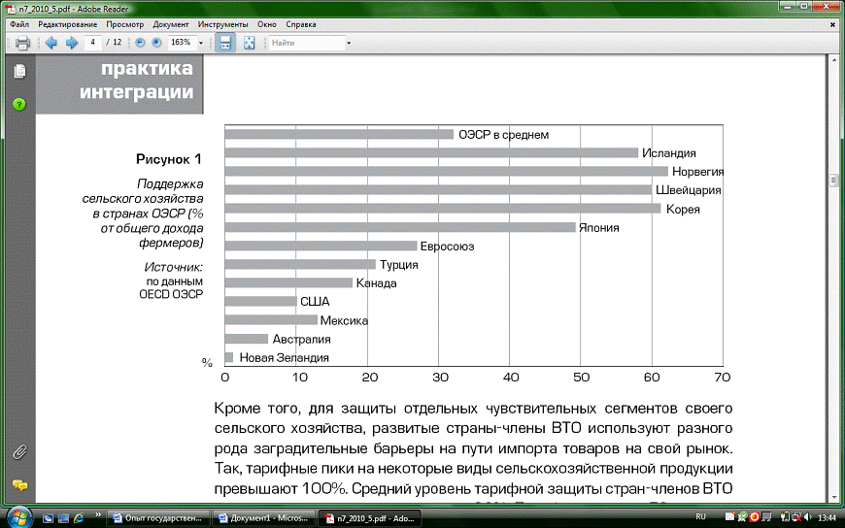Click the page number input field

94,43
